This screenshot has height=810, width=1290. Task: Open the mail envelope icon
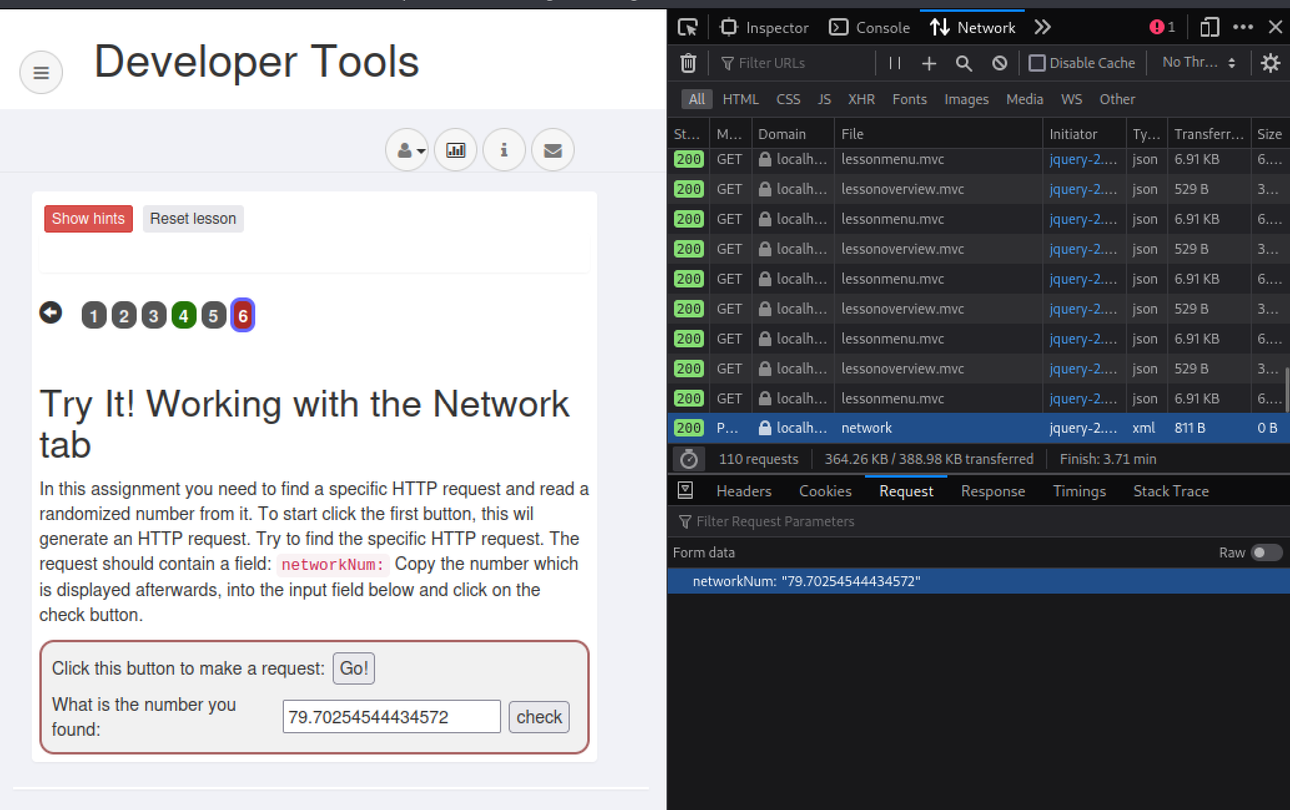click(x=553, y=150)
